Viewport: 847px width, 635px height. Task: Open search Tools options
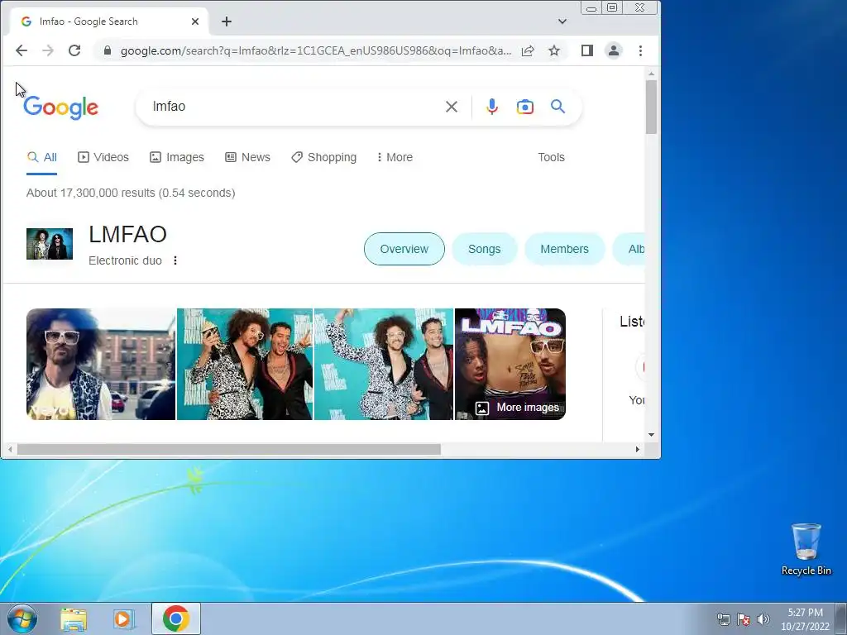551,157
